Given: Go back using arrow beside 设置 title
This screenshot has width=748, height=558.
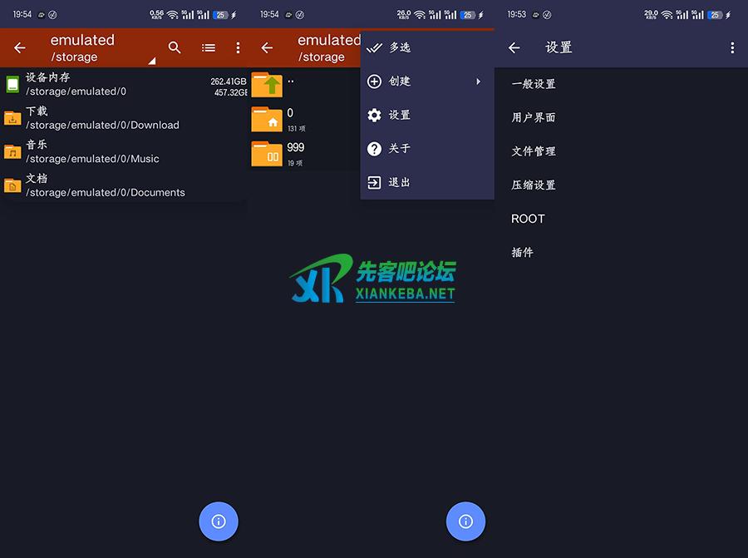Looking at the screenshot, I should point(514,48).
